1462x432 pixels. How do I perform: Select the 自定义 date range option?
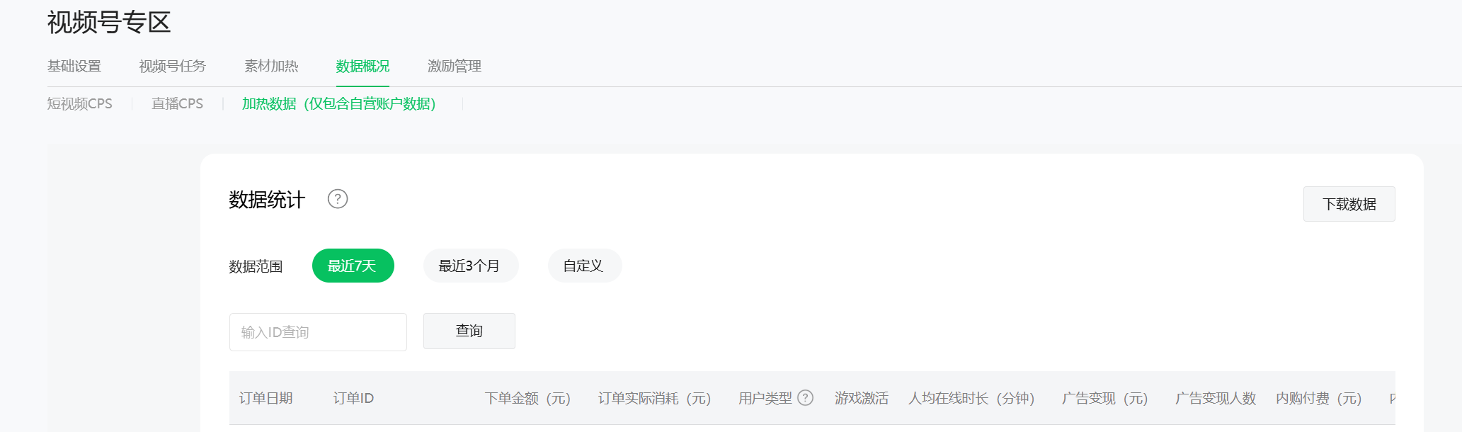(x=584, y=266)
